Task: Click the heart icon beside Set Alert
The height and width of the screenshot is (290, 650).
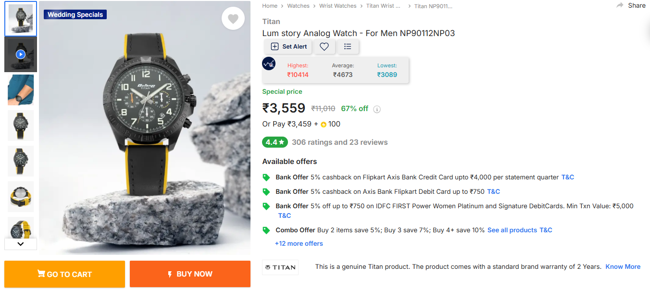Action: coord(325,47)
